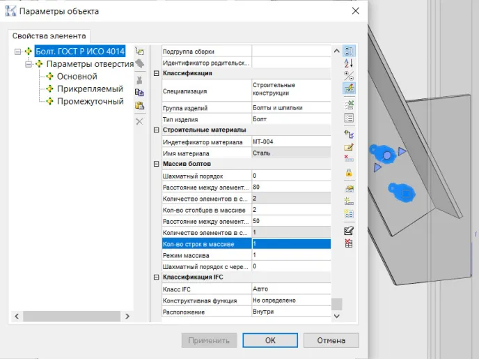Collapse the Болт. ГОСТ Р ИСО 4014 tree node
Viewport: 479px width, 359px height.
tap(18, 52)
